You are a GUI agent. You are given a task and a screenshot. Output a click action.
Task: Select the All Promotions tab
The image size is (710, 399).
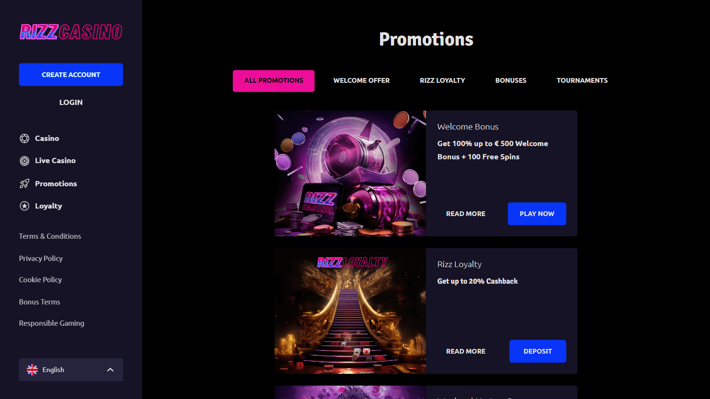(x=274, y=81)
